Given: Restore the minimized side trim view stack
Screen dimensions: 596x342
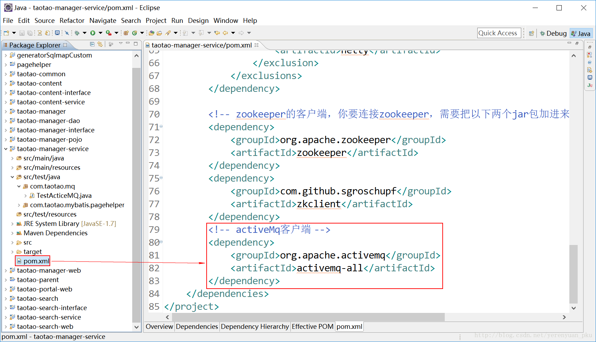Looking at the screenshot, I should coord(590,47).
